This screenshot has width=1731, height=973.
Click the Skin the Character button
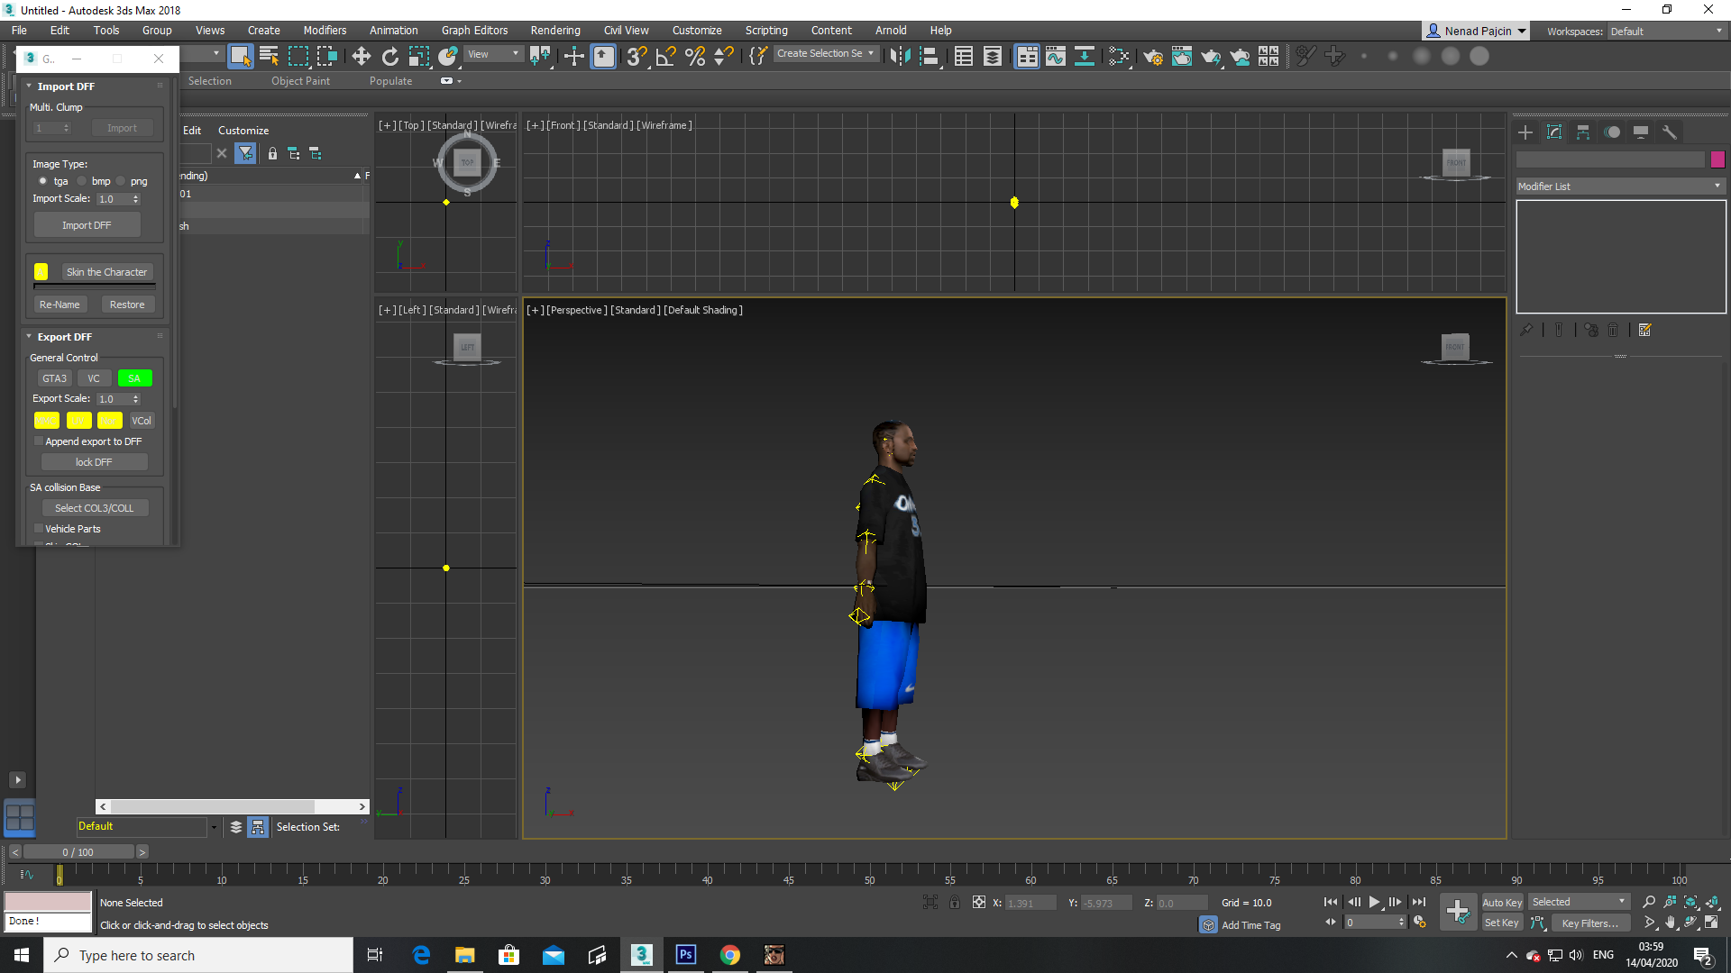(106, 272)
